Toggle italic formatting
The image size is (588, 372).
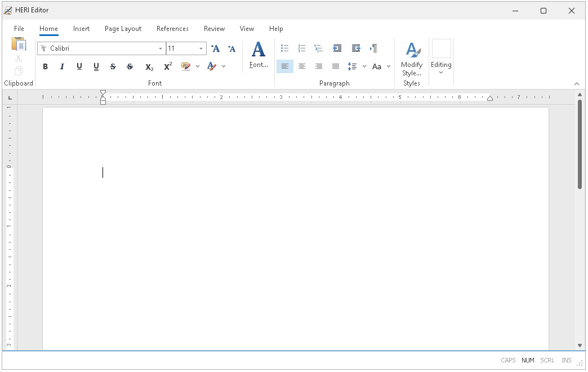tap(63, 66)
